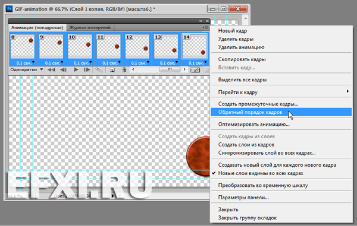Open the Однократно looping options dropdown
Viewport: 357px width, 226px height.
click(x=27, y=69)
